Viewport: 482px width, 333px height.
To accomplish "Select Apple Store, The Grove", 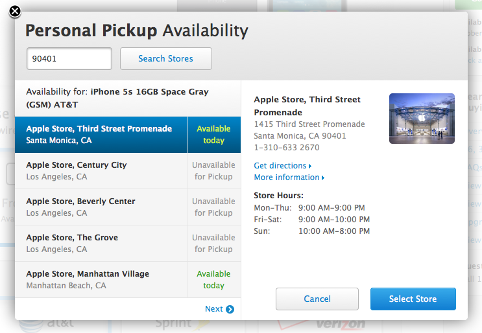I will tap(101, 243).
